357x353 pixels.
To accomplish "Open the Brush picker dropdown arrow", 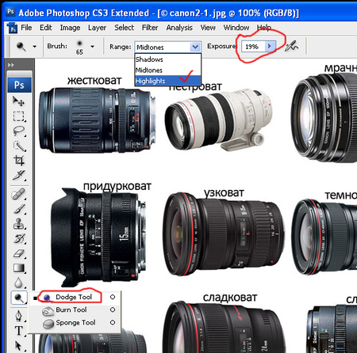I will tap(92, 47).
